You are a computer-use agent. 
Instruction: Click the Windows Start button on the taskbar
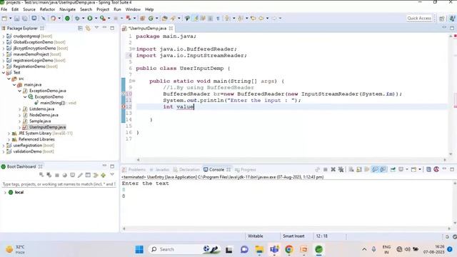[139, 249]
